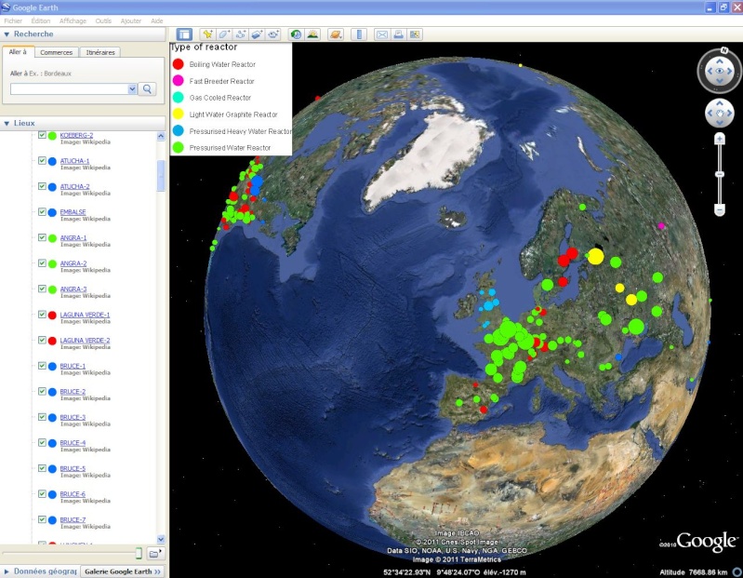This screenshot has width=743, height=578.
Task: Click the zoom in plus button
Action: tap(720, 139)
